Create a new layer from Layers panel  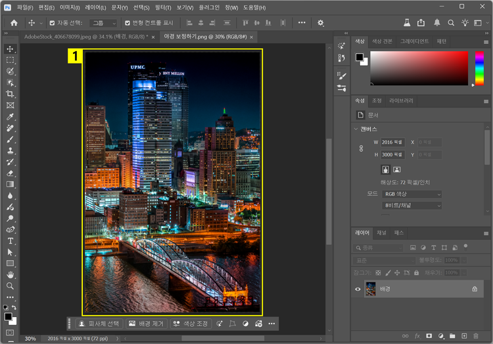463,336
